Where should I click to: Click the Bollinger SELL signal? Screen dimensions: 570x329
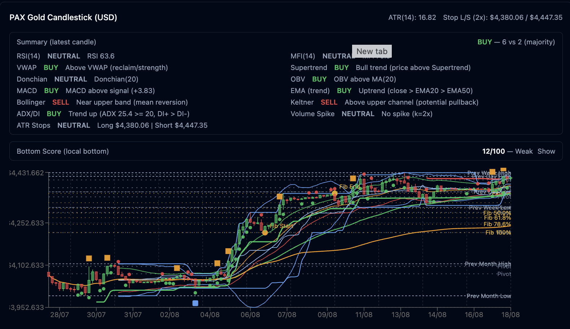point(61,102)
